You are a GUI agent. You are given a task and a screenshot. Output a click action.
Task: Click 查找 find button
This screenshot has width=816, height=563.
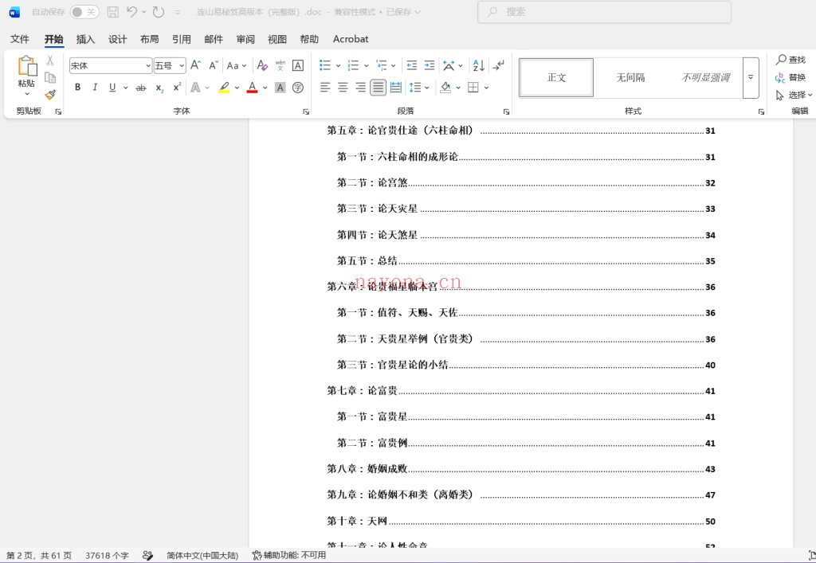[x=790, y=60]
